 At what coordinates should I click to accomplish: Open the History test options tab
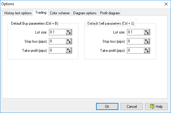click(18, 13)
